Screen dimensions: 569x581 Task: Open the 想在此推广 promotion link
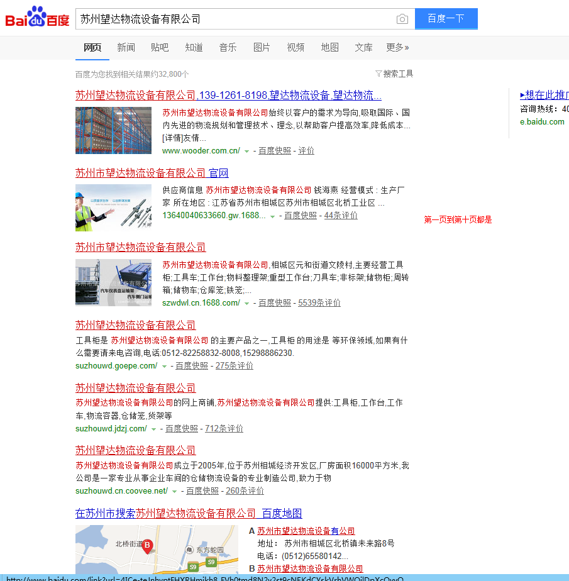pos(544,95)
